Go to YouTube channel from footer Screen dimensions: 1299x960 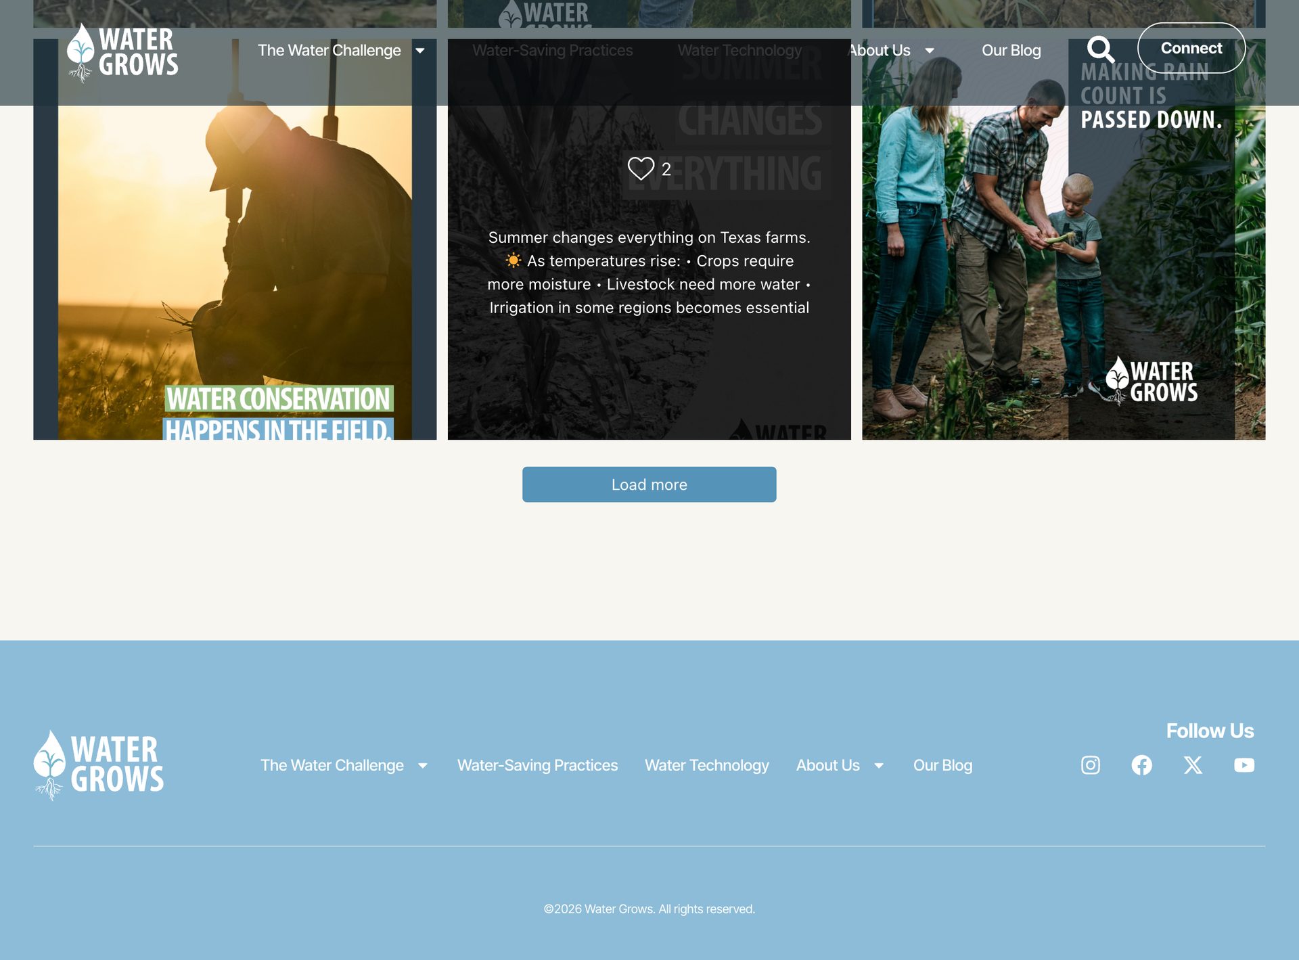point(1244,765)
